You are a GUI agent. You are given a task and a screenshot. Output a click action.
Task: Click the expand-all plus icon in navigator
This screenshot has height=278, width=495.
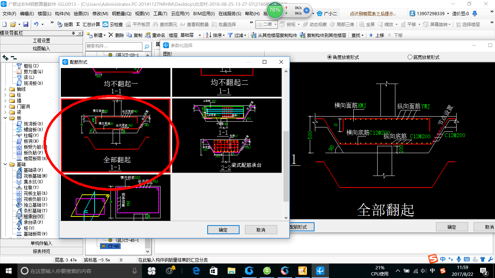5,58
